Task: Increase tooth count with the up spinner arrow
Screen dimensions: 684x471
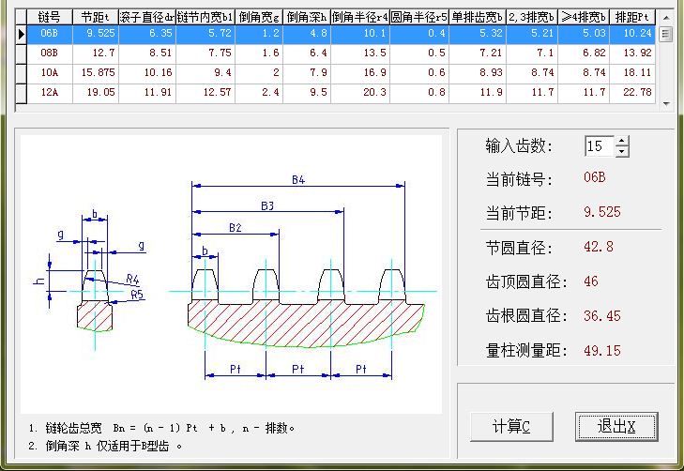Action: 622,141
